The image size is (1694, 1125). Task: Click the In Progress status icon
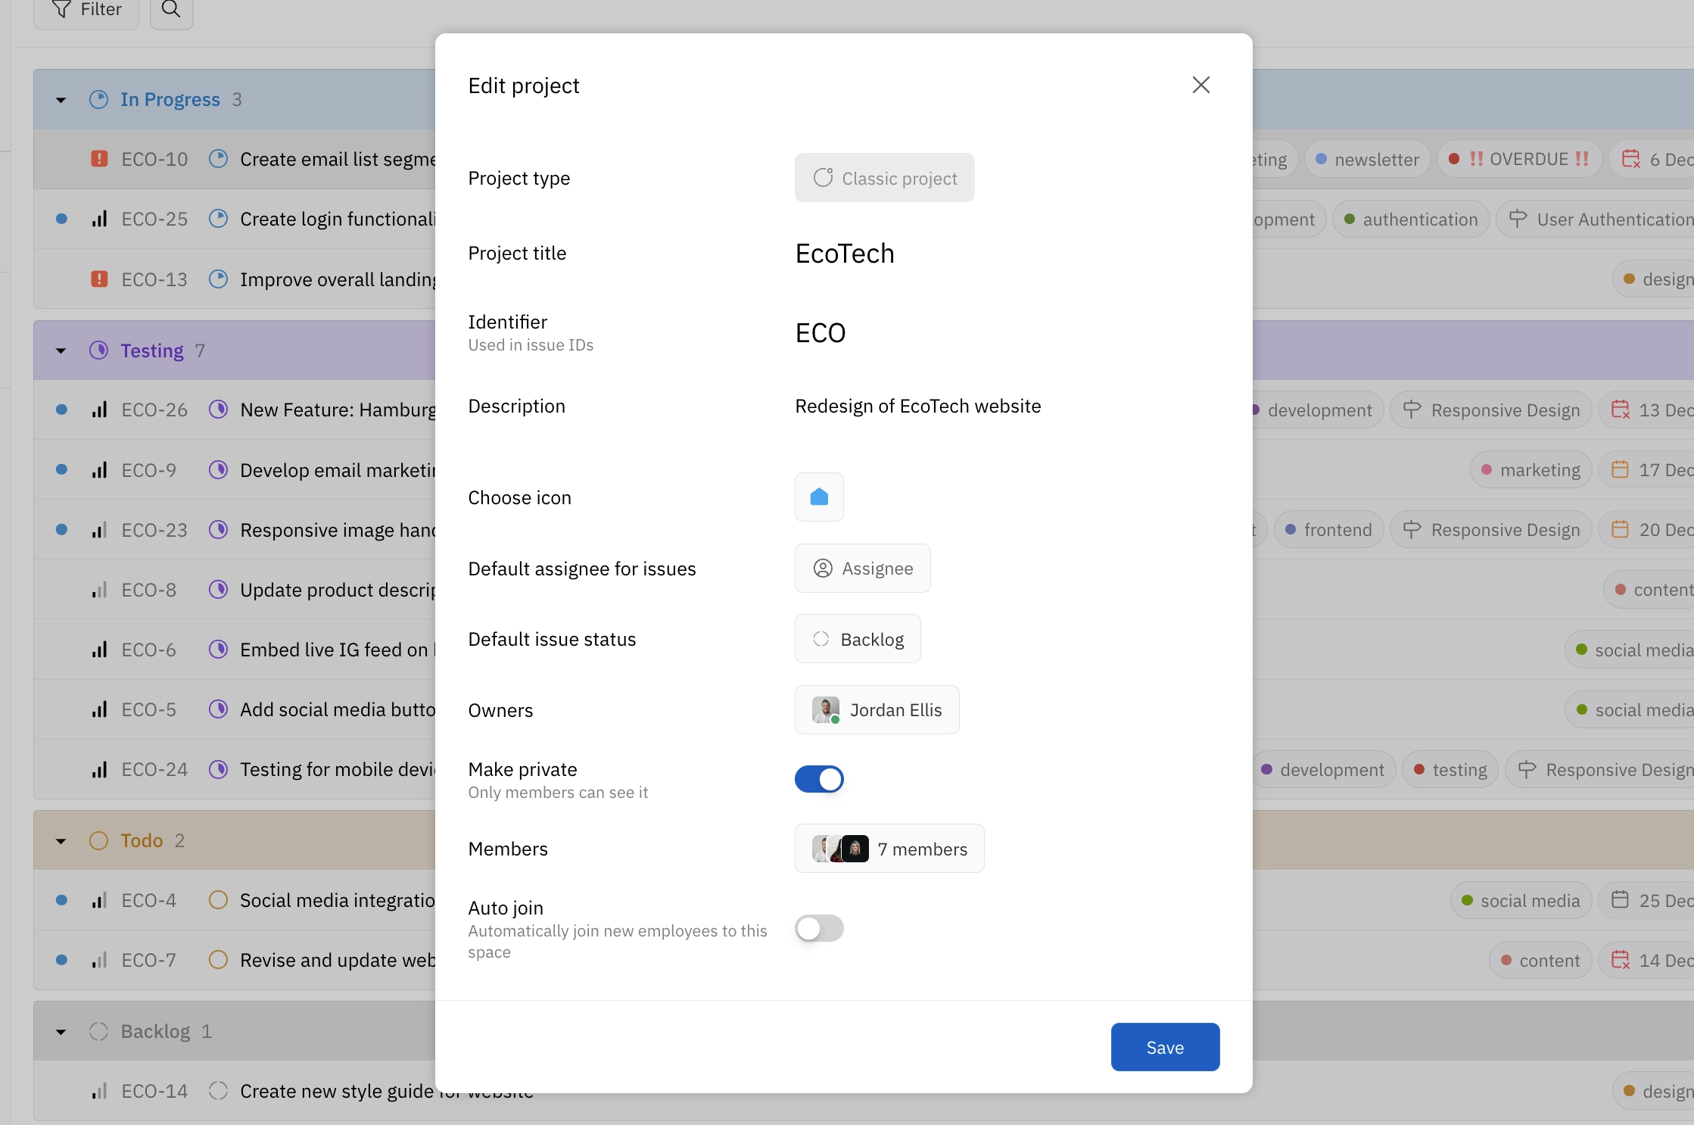pyautogui.click(x=98, y=99)
